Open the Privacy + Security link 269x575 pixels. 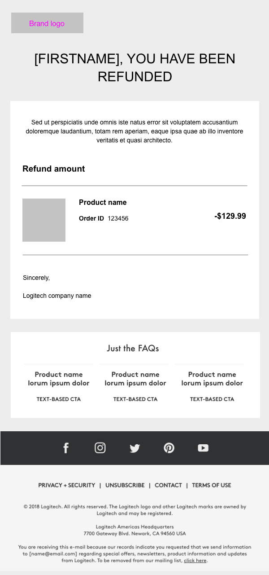click(67, 485)
